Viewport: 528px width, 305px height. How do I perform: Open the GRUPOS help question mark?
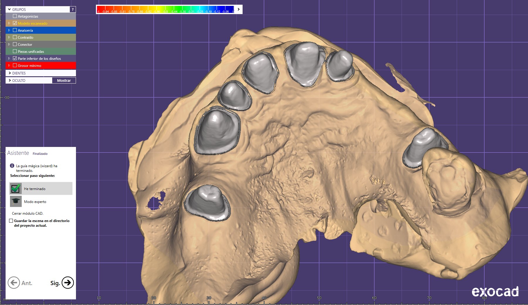coord(73,9)
